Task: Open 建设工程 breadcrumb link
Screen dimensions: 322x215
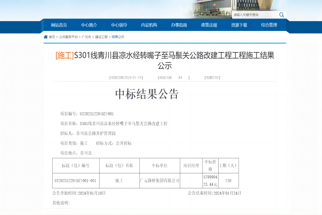Action: 101,37
